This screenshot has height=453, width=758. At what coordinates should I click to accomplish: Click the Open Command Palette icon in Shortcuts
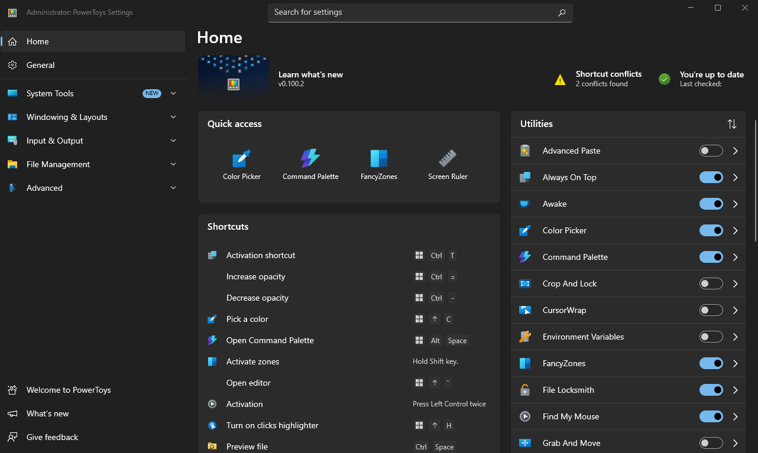(212, 340)
